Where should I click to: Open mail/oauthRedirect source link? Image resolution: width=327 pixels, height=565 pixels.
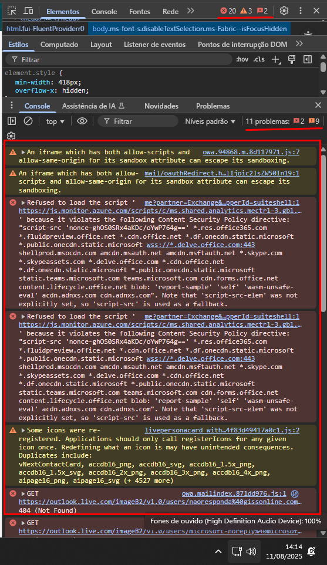(x=222, y=173)
